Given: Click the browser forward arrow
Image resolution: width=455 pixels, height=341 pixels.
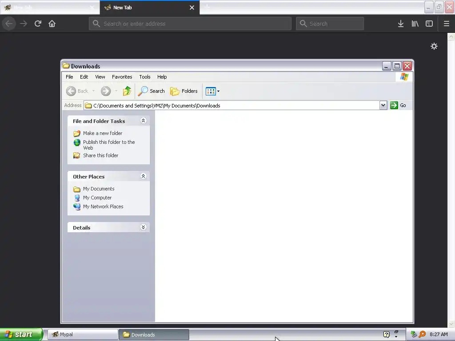Looking at the screenshot, I should pos(24,24).
